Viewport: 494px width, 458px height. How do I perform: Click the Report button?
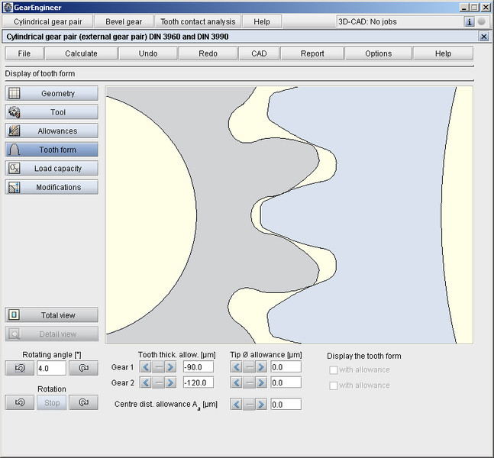coord(312,53)
